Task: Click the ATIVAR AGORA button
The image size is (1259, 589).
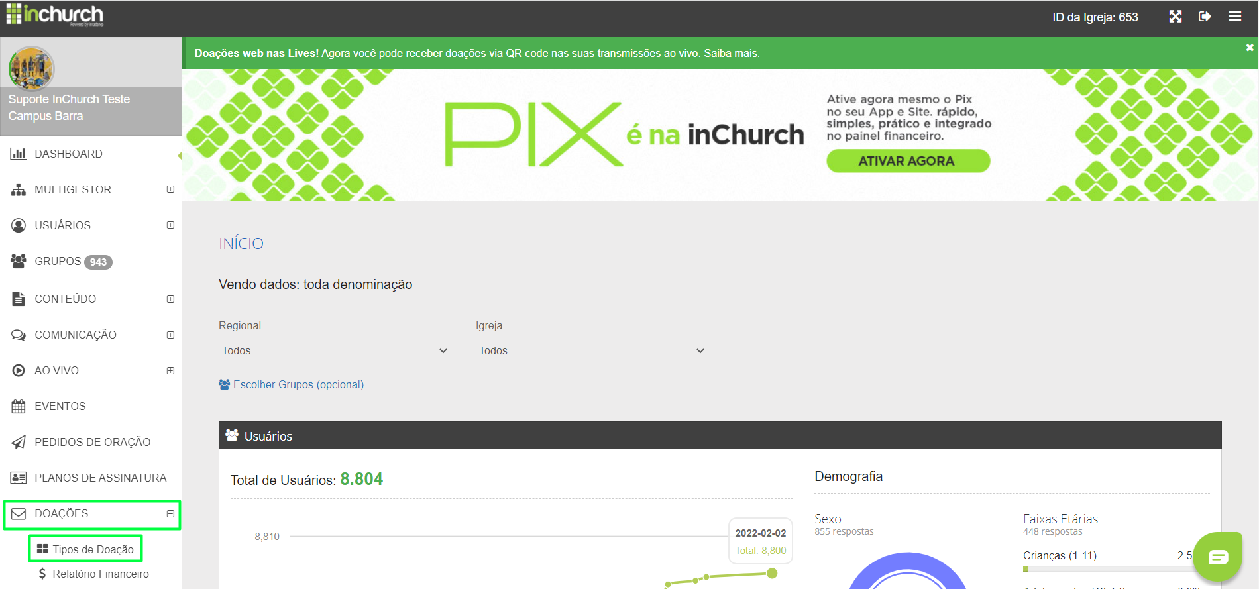Action: tap(908, 161)
